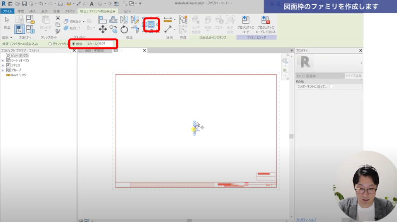Viewport: 397px width, 222px height.
Task: Click the Save icon in quick access toolbar
Action: 24,3
